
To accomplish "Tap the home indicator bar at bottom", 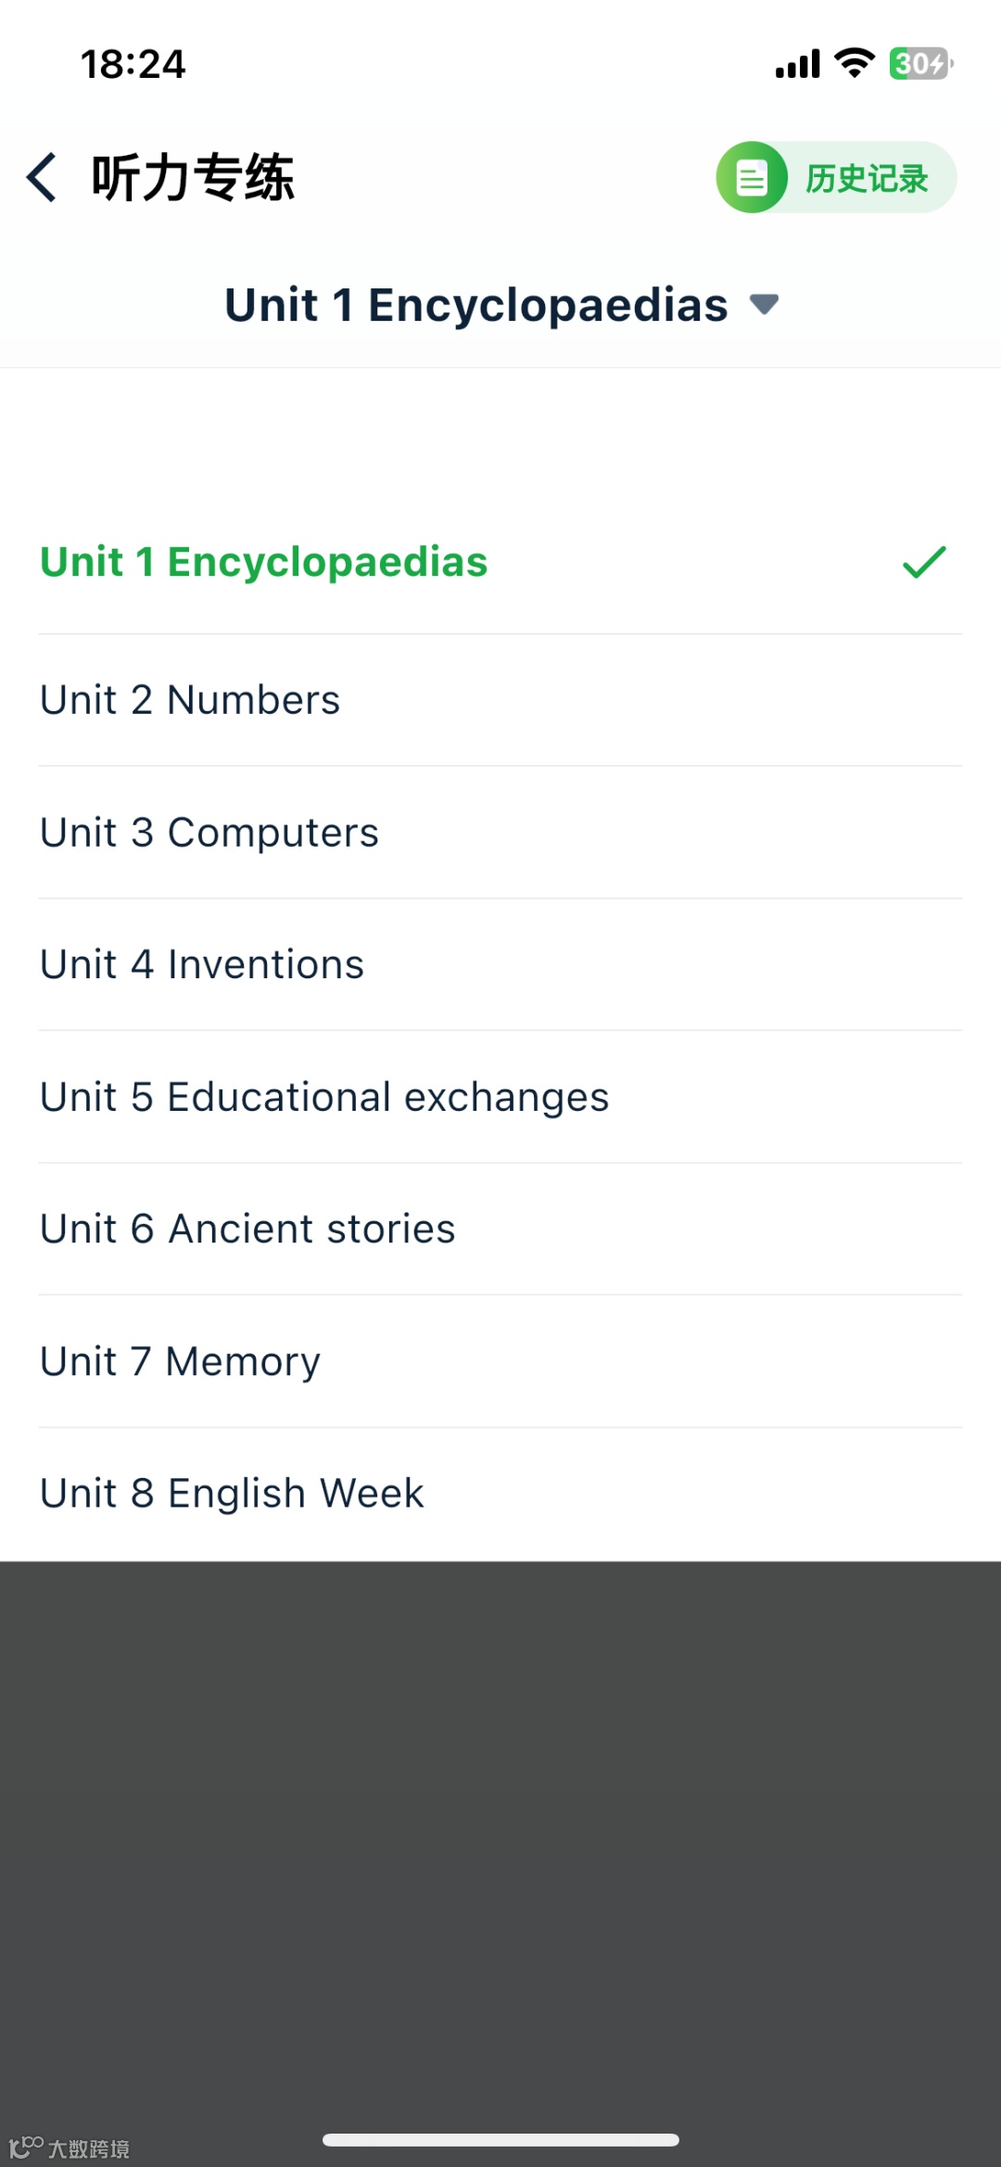I will (x=500, y=2140).
